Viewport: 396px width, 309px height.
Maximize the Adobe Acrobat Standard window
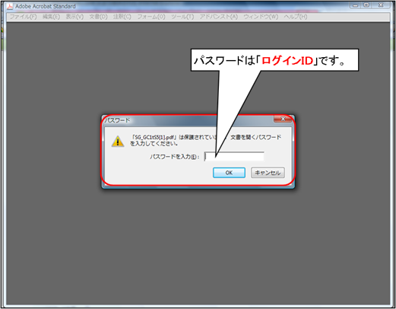click(x=366, y=5)
